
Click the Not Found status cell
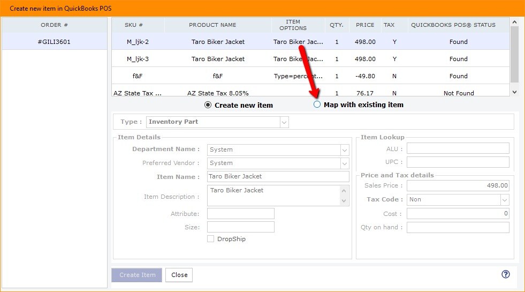pos(458,93)
